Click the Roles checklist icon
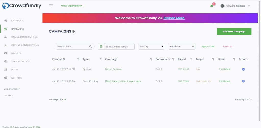Viewport: 261px width, 128px height. (x=6, y=70)
